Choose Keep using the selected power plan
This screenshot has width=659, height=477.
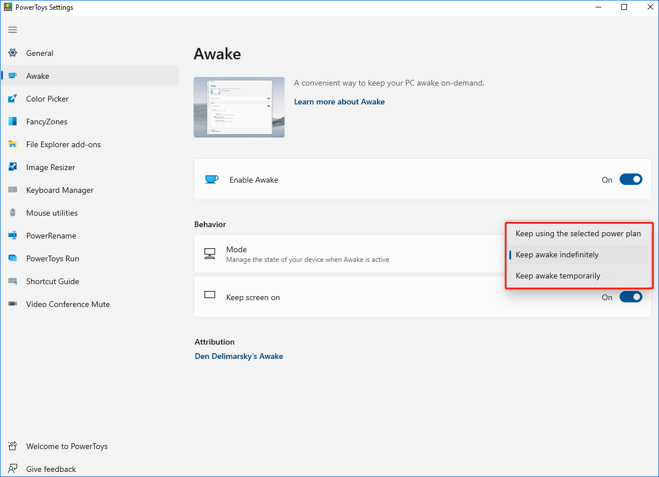click(x=578, y=233)
